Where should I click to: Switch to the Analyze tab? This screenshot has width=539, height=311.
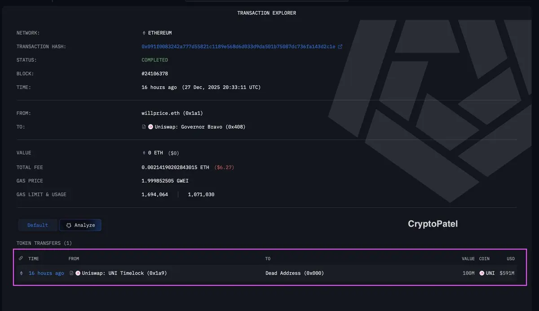coord(80,225)
